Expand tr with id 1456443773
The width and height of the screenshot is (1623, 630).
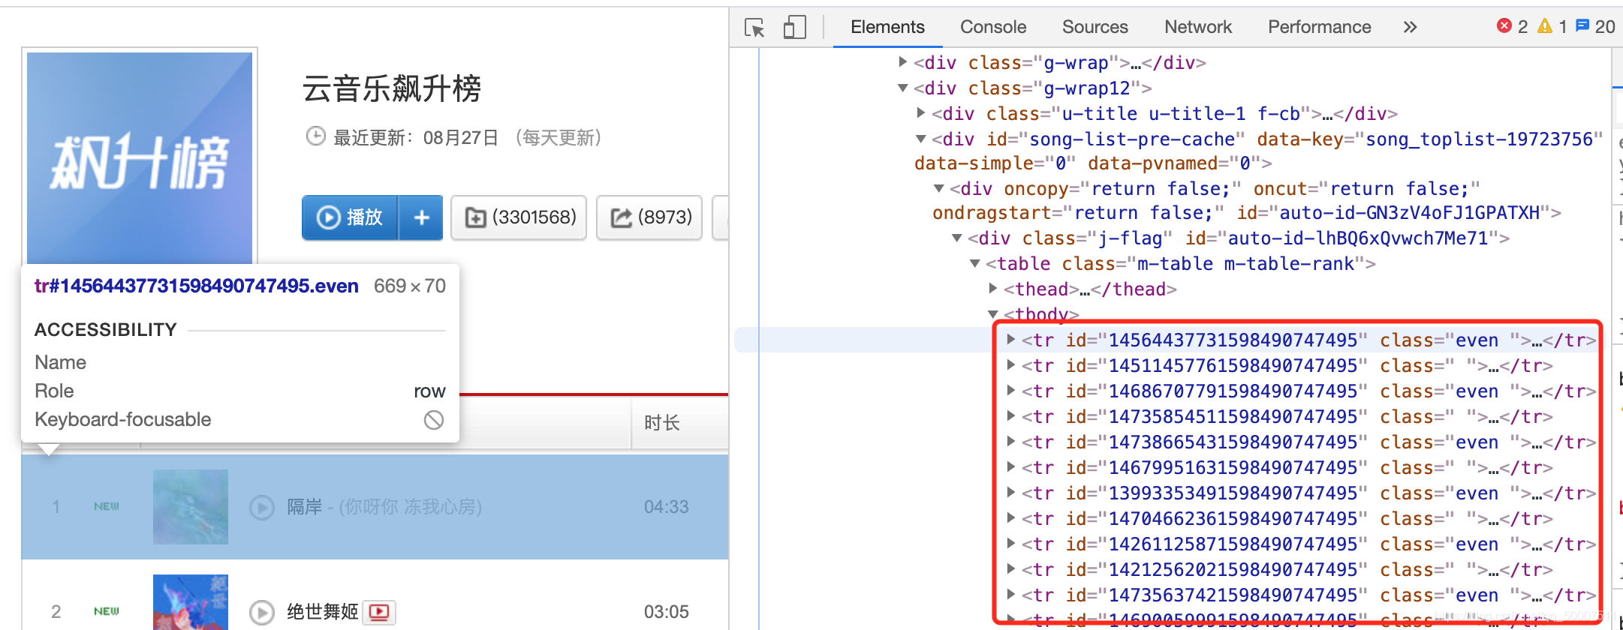coord(1011,340)
